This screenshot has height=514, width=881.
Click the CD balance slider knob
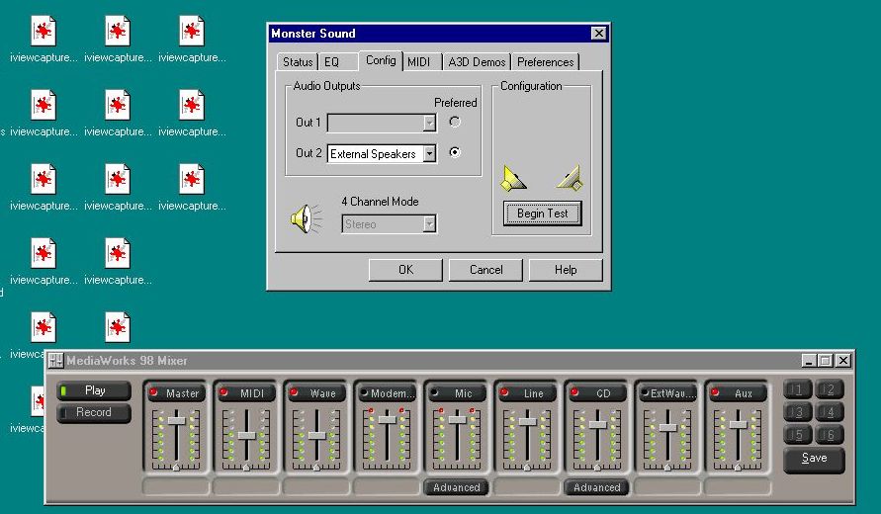[598, 468]
